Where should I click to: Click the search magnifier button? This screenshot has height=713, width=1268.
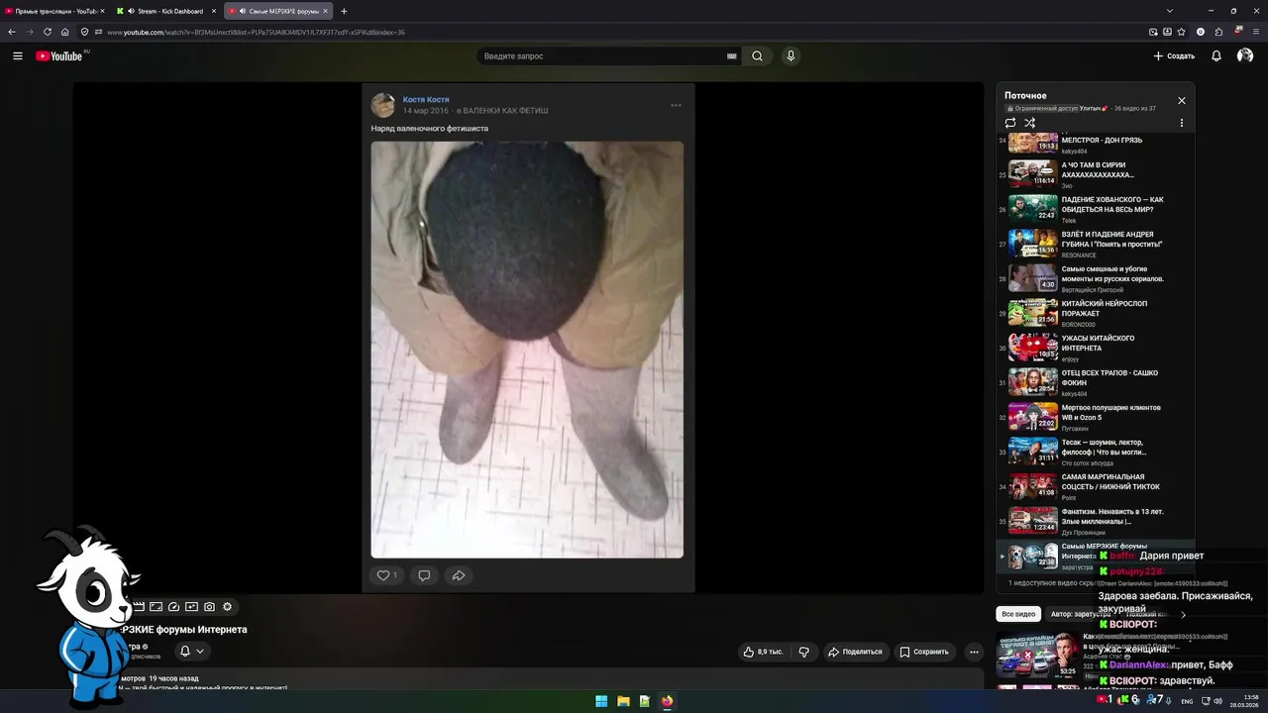(757, 56)
